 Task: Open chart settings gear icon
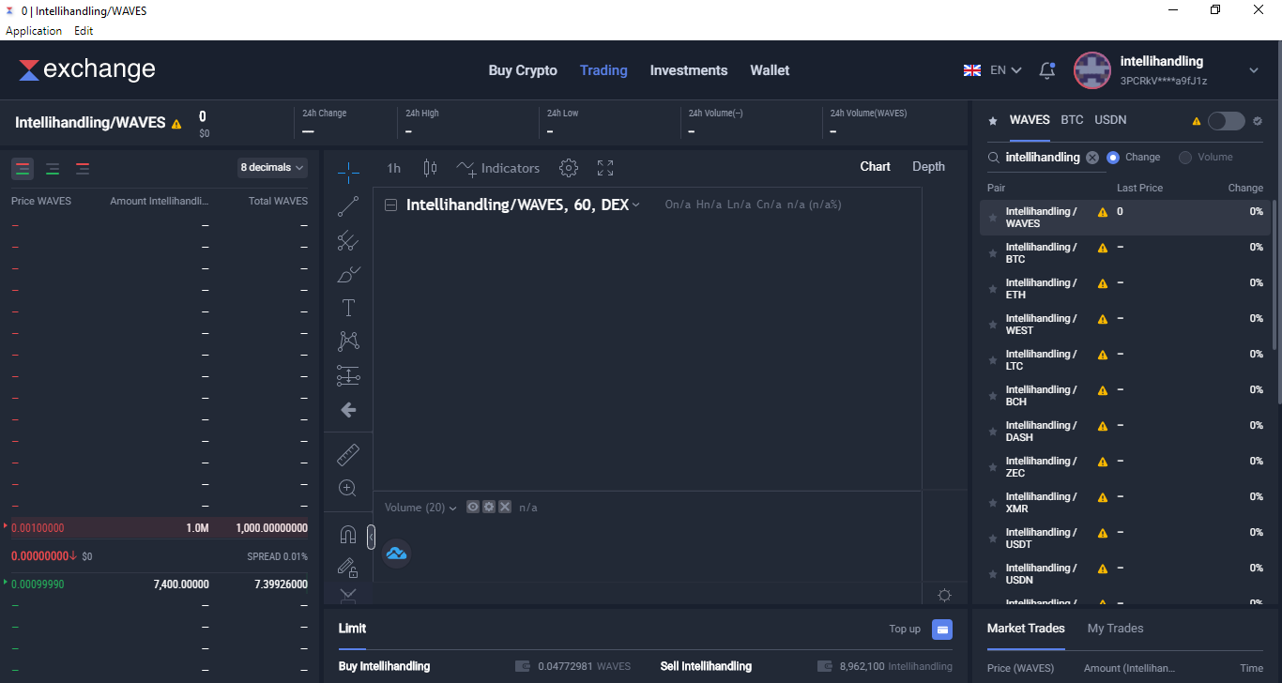pyautogui.click(x=569, y=168)
